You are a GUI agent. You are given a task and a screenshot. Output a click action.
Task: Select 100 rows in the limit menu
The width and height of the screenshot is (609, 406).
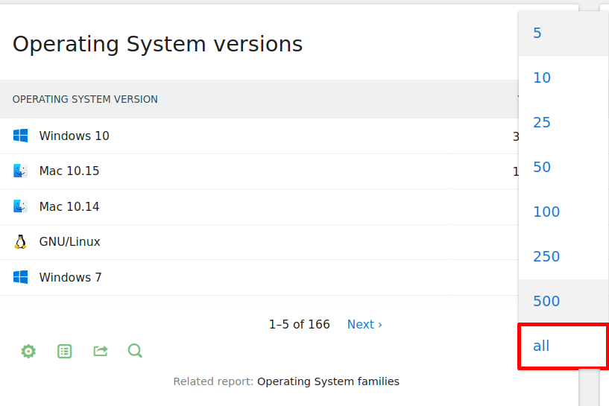564,212
